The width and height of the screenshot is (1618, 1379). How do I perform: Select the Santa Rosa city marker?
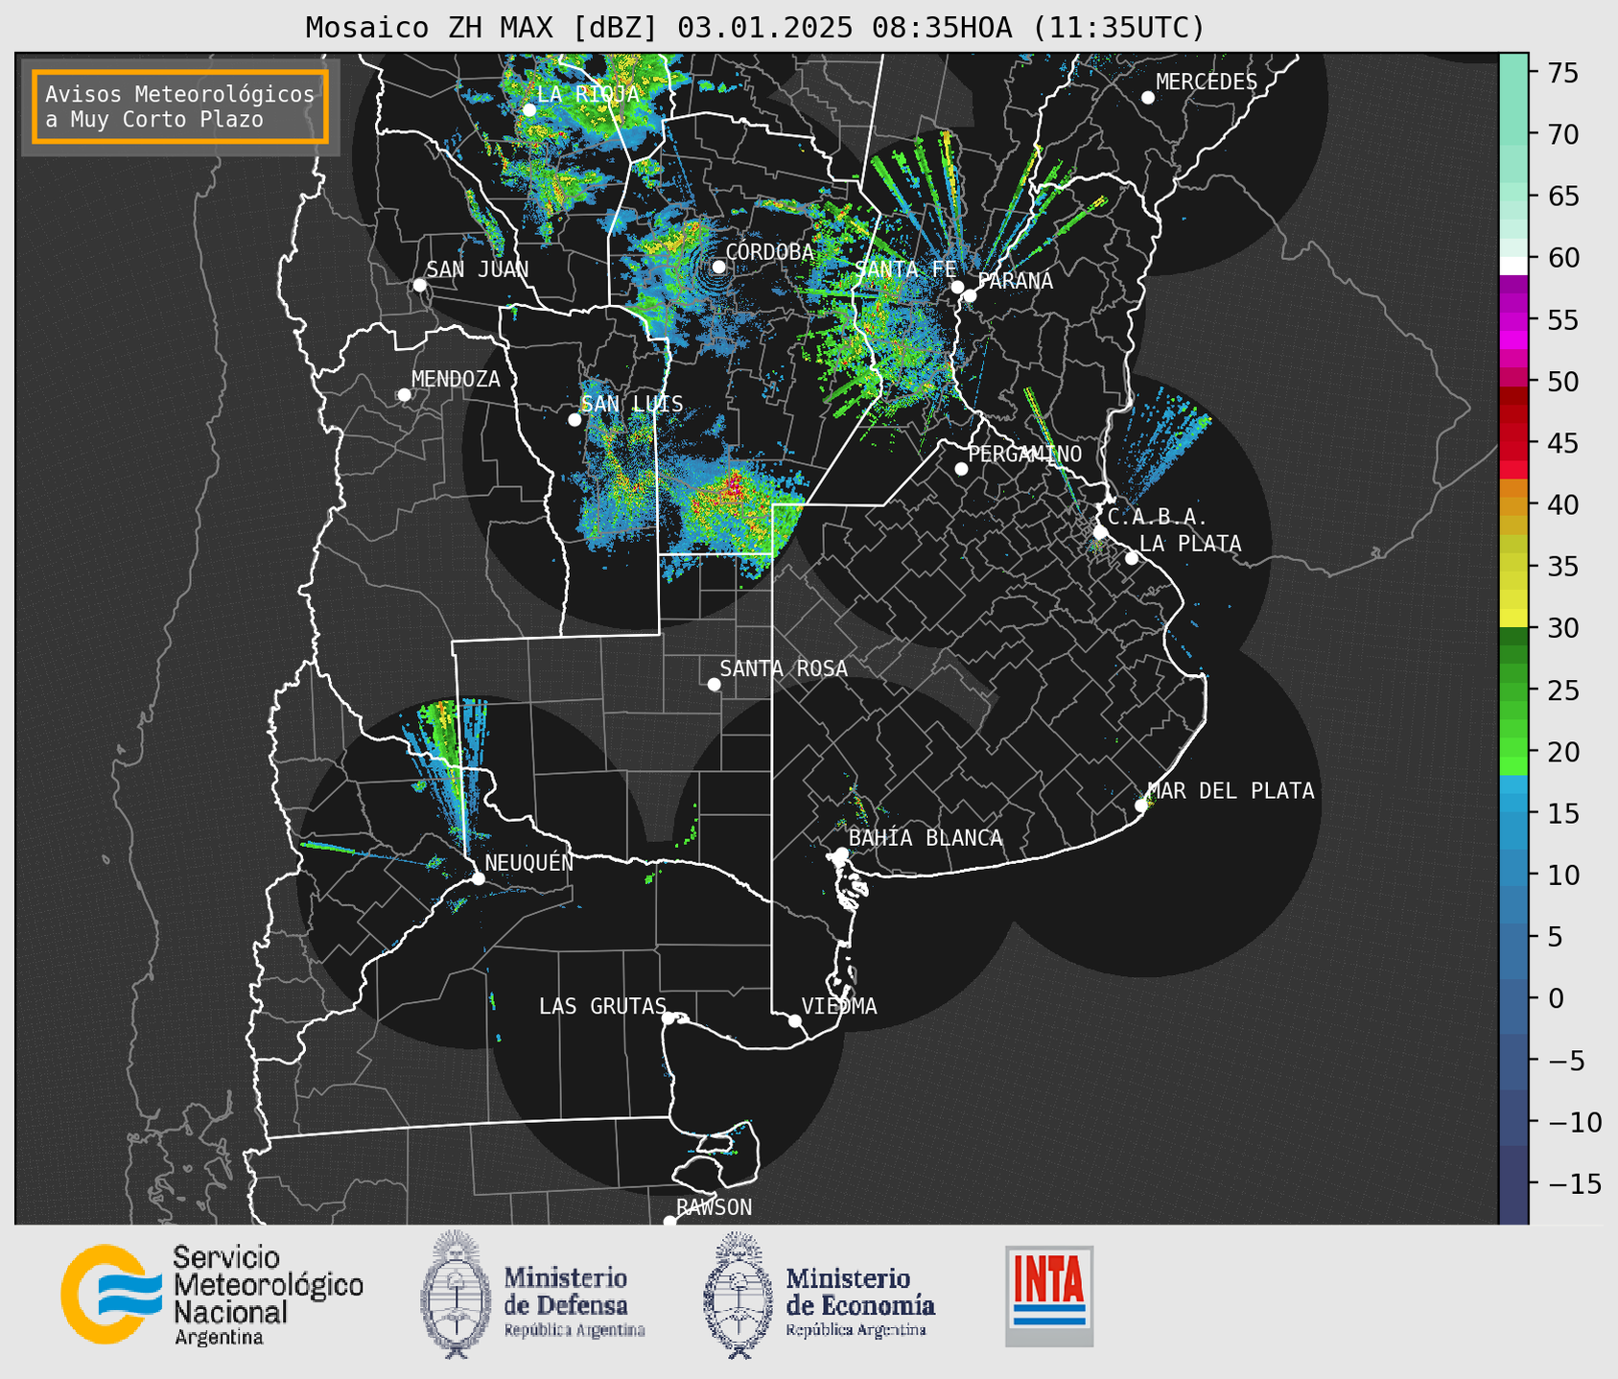pyautogui.click(x=714, y=684)
